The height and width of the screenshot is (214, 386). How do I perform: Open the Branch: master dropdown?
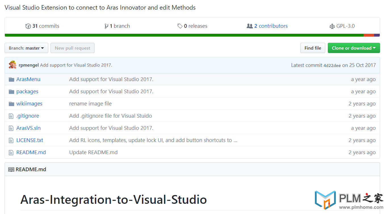click(26, 48)
